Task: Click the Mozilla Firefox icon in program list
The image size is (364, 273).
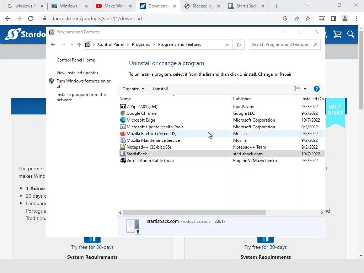Action: (123, 133)
